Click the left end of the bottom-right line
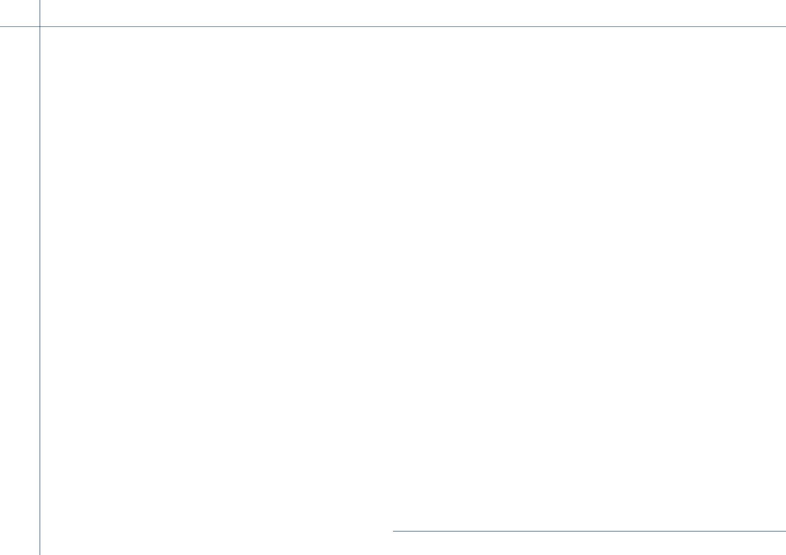786x555 pixels. tap(394, 531)
